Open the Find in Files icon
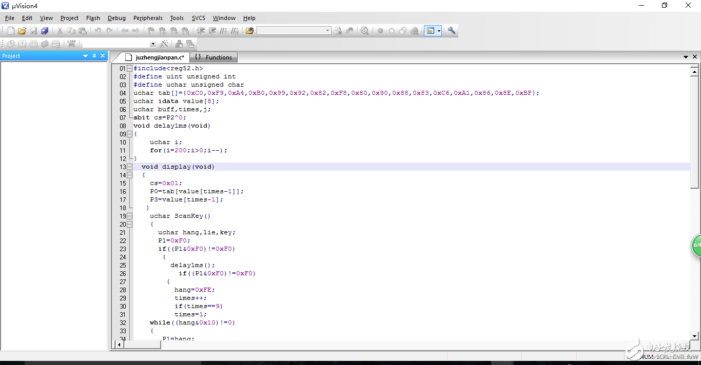 point(250,31)
